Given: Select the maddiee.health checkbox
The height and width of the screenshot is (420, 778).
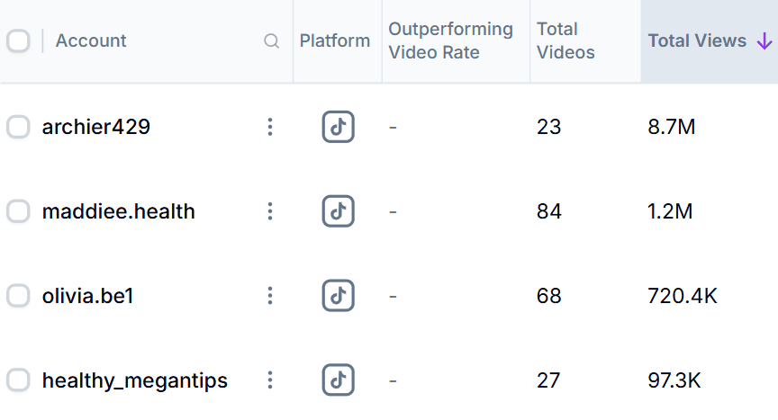Looking at the screenshot, I should (x=18, y=211).
